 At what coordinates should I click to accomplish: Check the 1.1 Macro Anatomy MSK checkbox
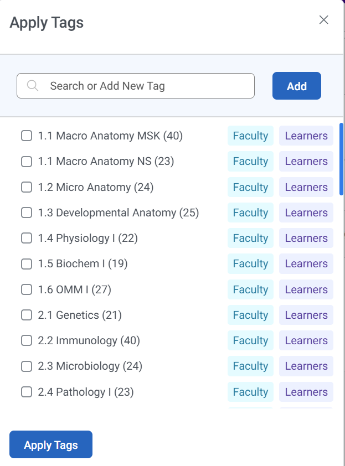pyautogui.click(x=27, y=136)
